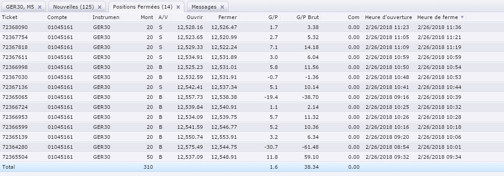Select ticket 72365065 row
Screen dimensions: 504x176
pyautogui.click(x=252, y=97)
